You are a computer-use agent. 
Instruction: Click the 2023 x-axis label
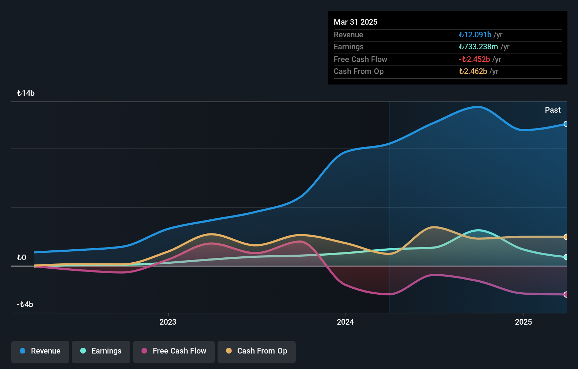[168, 322]
